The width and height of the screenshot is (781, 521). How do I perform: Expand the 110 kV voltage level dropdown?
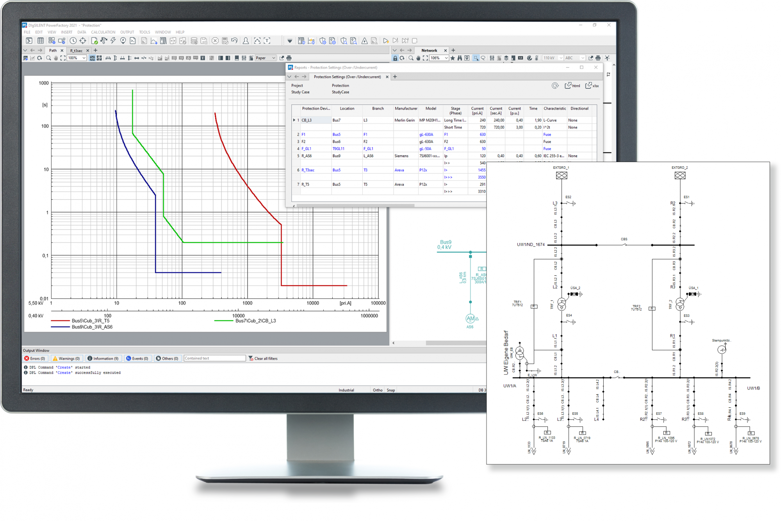(x=561, y=58)
